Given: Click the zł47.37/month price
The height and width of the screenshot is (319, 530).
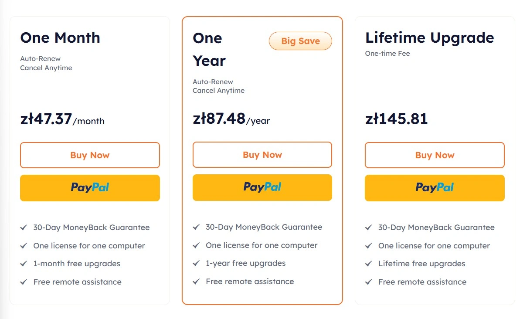Looking at the screenshot, I should (x=62, y=119).
